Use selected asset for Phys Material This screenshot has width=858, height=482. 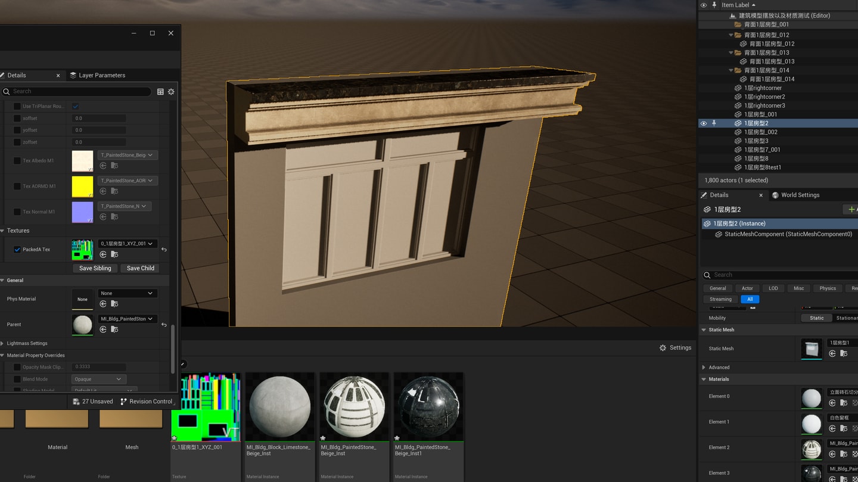103,304
